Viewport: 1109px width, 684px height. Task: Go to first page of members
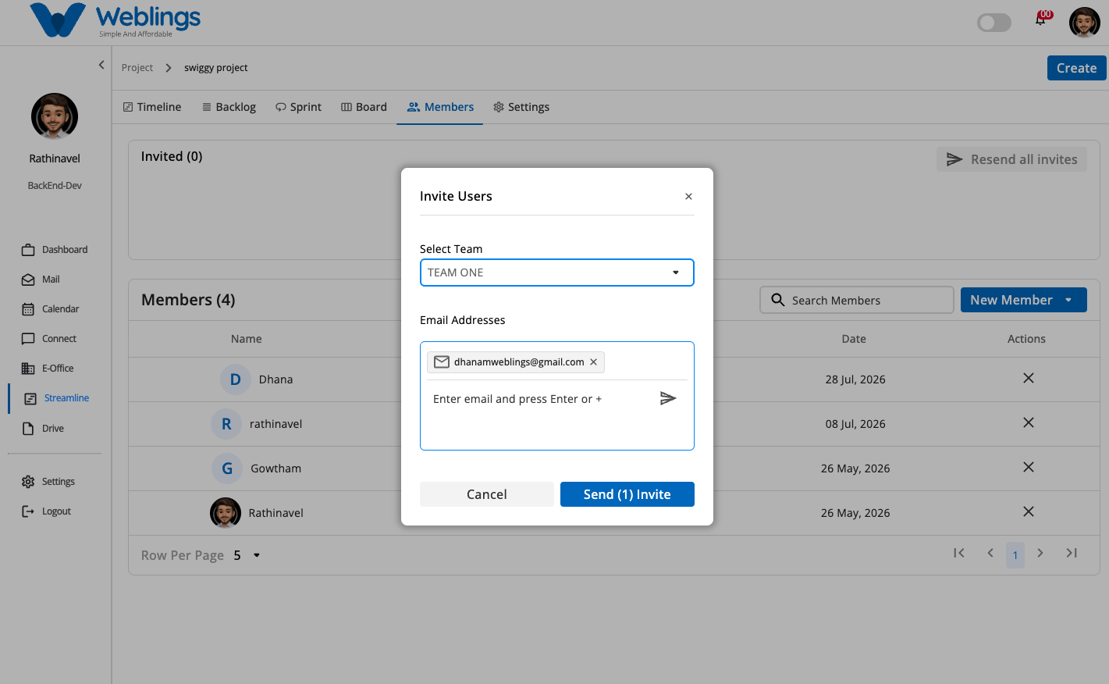(x=959, y=553)
